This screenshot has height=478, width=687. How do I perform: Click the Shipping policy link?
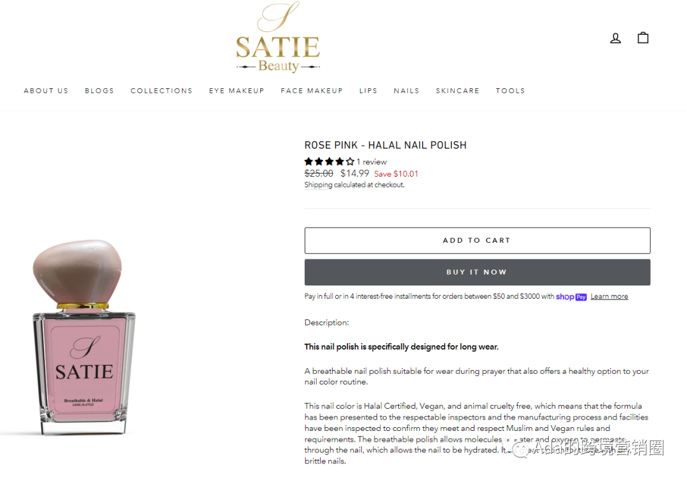pos(318,185)
